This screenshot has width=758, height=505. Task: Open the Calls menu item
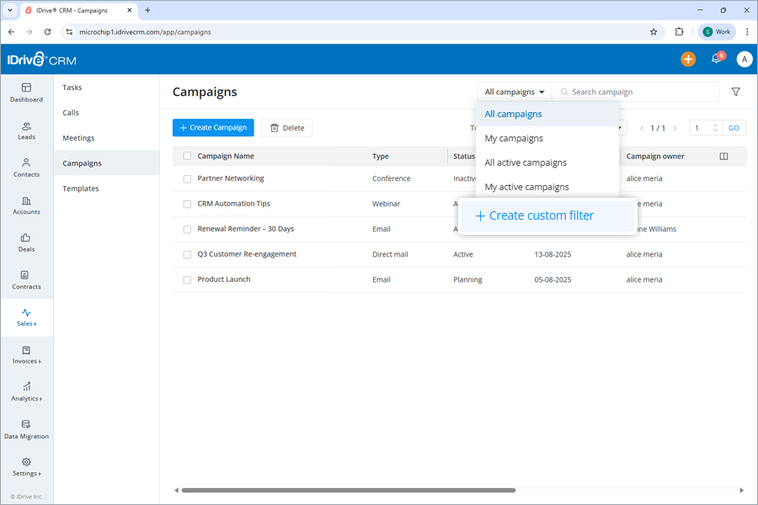pyautogui.click(x=72, y=112)
